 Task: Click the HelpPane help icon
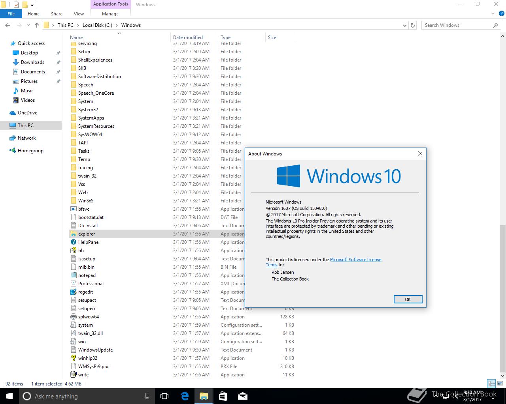point(73,242)
